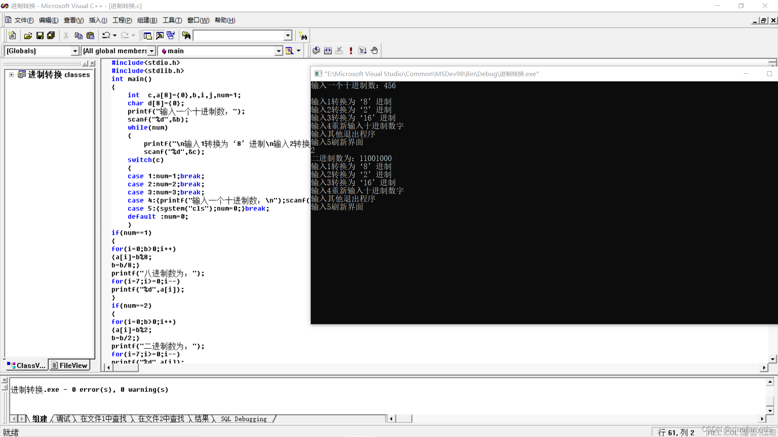Click the Window List toolbar icon
This screenshot has height=437, width=778.
coord(171,36)
